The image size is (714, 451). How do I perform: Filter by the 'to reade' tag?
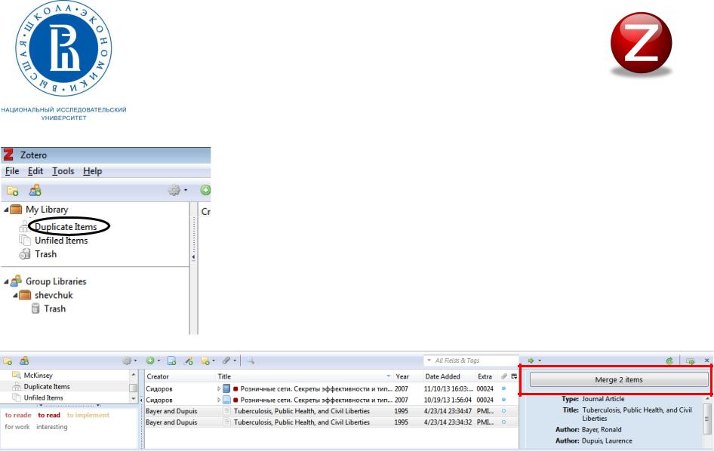coord(18,415)
